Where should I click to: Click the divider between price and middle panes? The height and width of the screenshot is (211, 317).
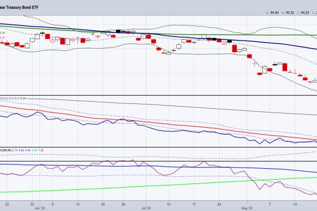click(x=158, y=95)
